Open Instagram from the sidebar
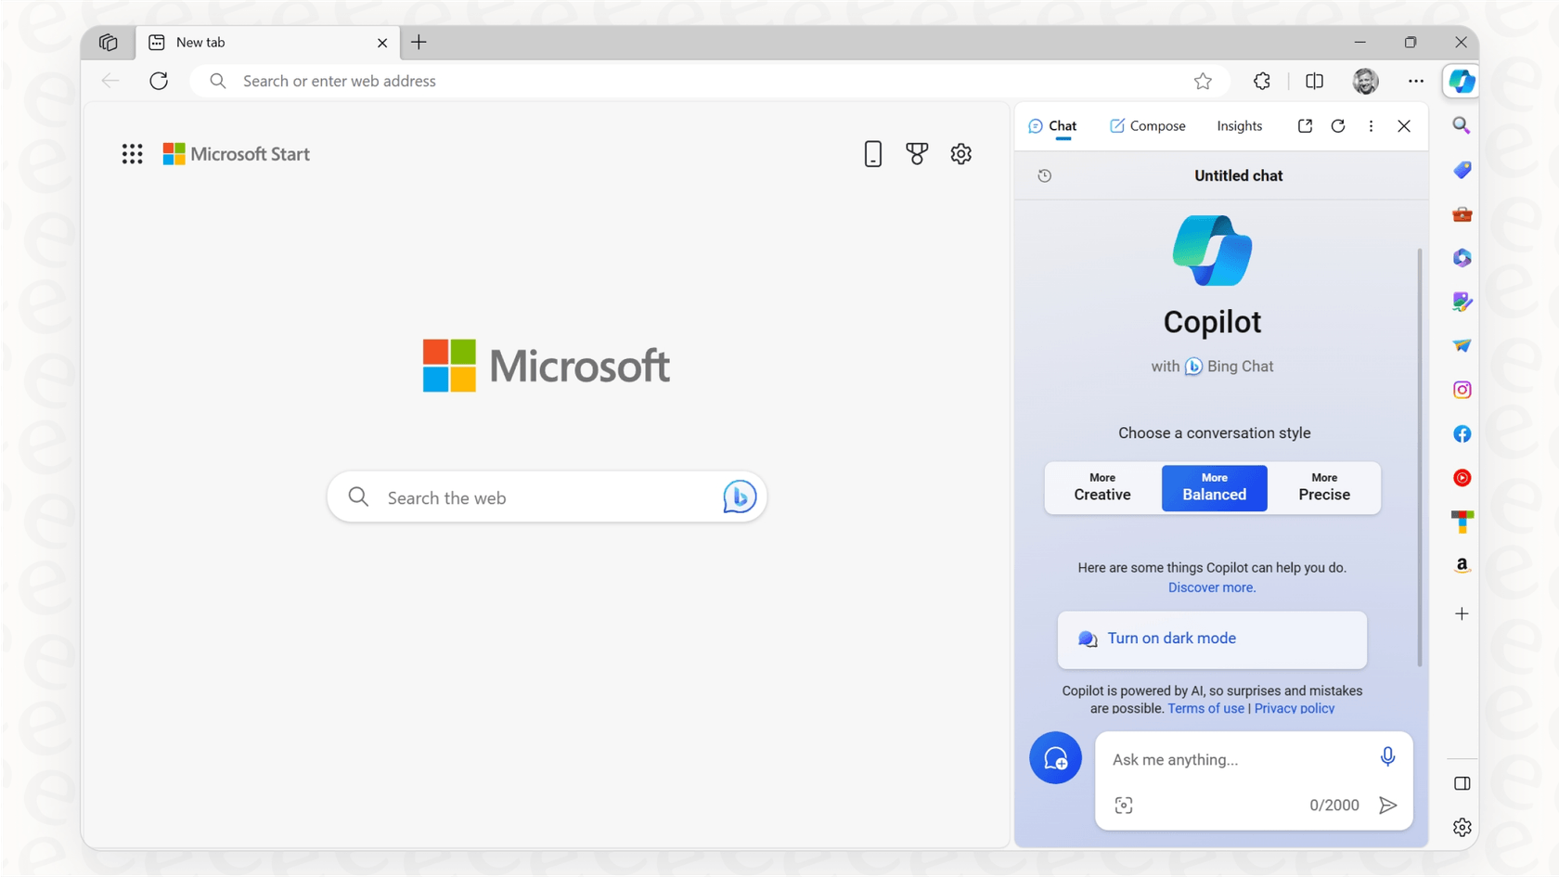This screenshot has height=877, width=1559. pyautogui.click(x=1462, y=389)
